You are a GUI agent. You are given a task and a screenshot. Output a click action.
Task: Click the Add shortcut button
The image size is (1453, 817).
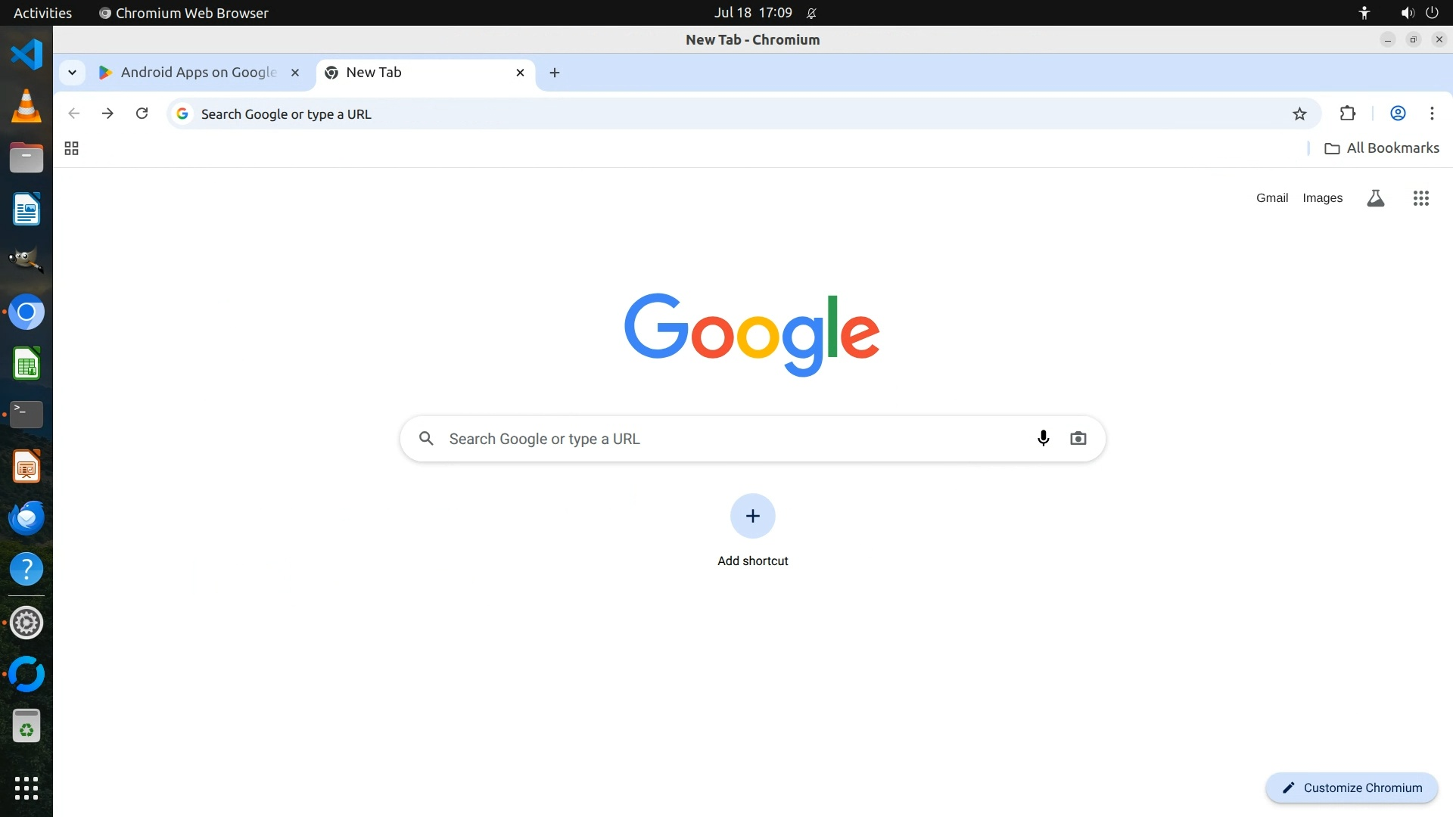pyautogui.click(x=752, y=516)
